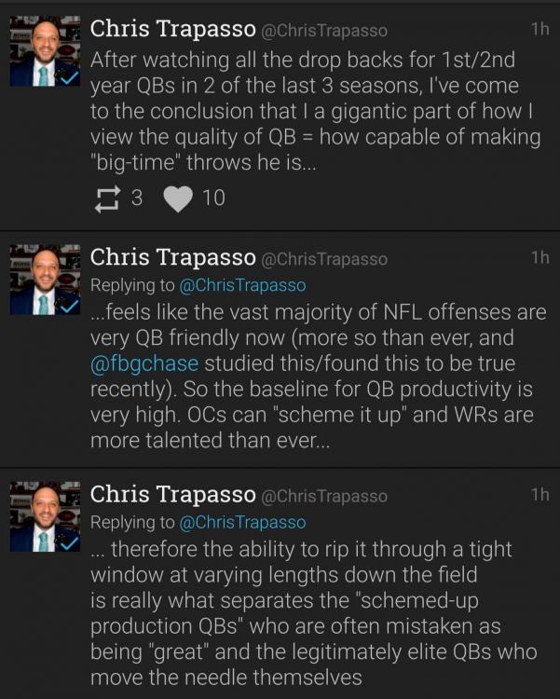The width and height of the screenshot is (560, 699).
Task: Click the 1h timestamp on the first tweet
Action: coord(540,29)
